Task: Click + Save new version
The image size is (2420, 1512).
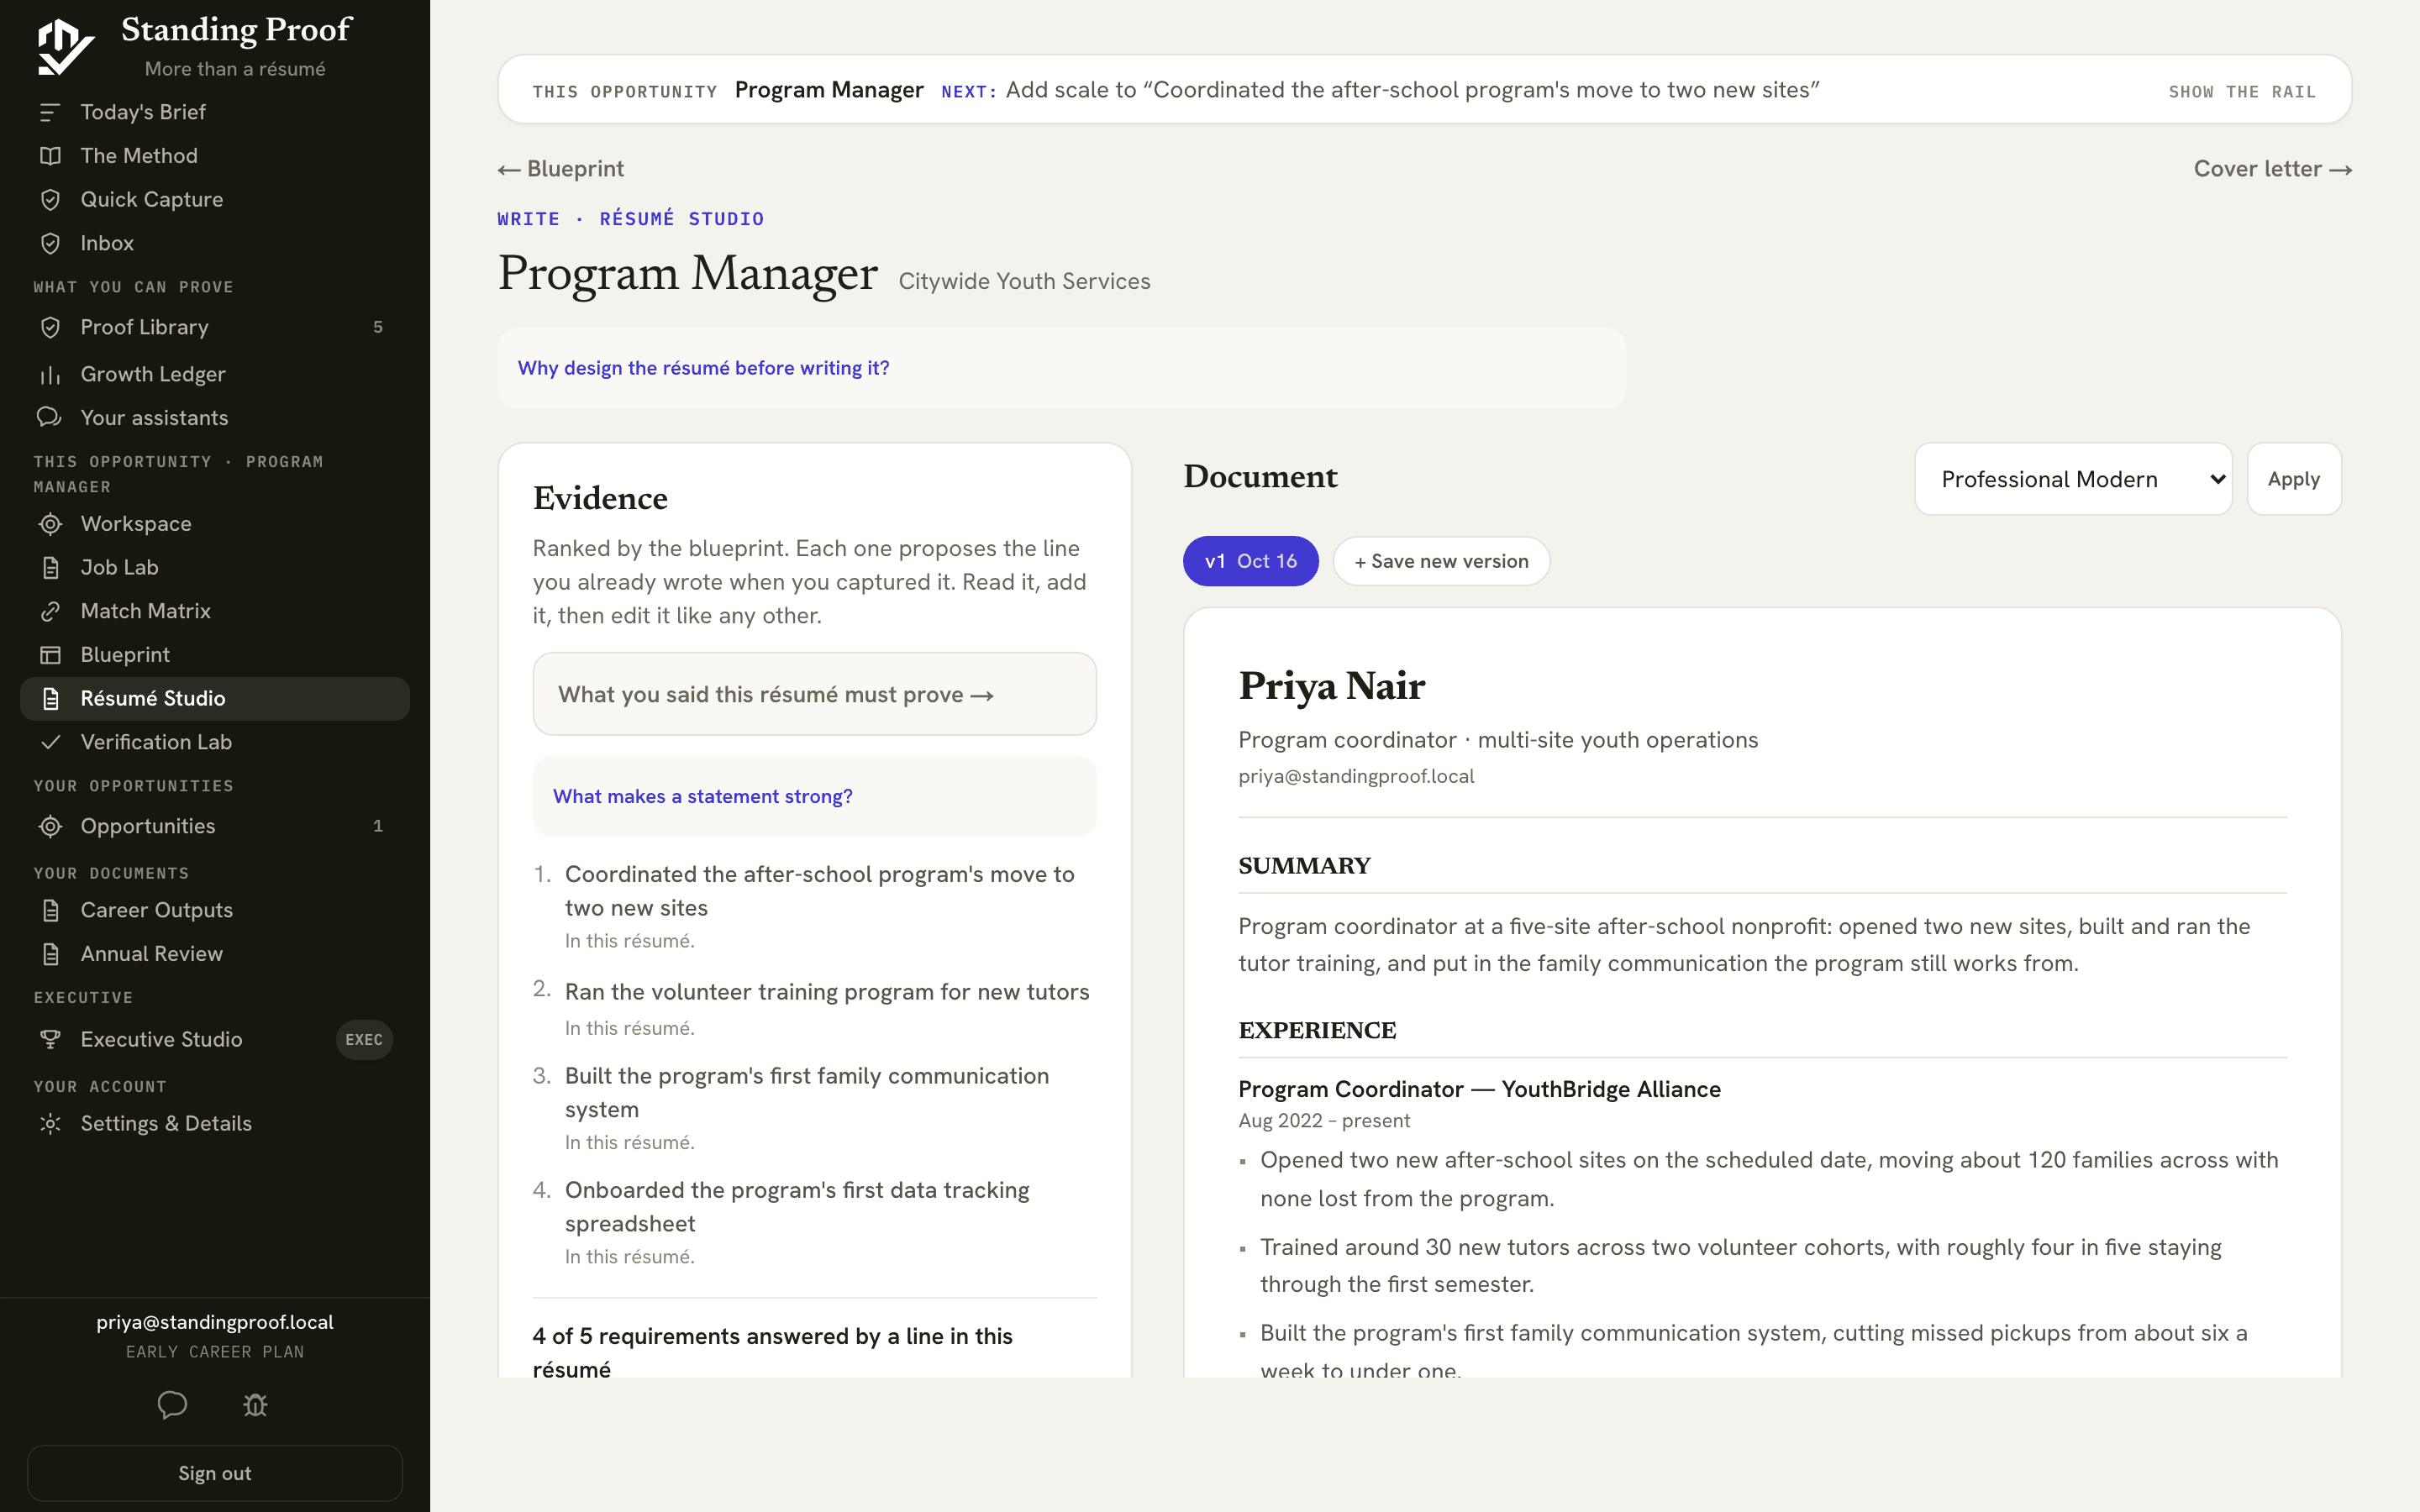Action: [1441, 561]
